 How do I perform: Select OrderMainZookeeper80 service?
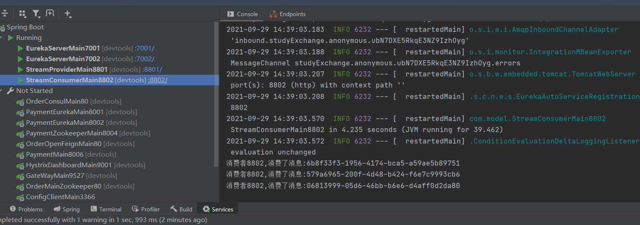point(64,186)
